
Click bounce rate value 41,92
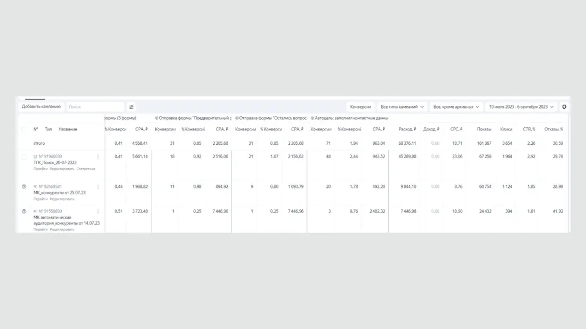(x=558, y=211)
